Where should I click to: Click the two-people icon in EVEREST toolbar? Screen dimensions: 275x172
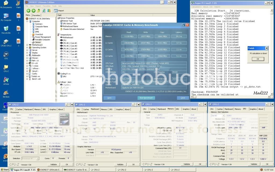point(49,11)
